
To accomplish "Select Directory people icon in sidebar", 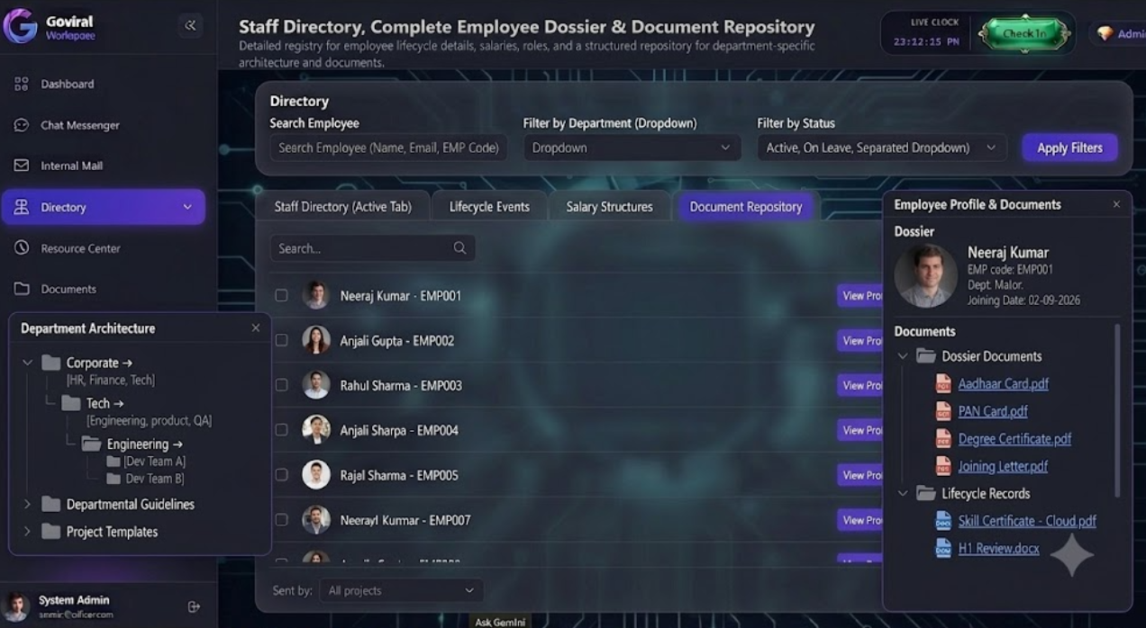I will tap(22, 207).
